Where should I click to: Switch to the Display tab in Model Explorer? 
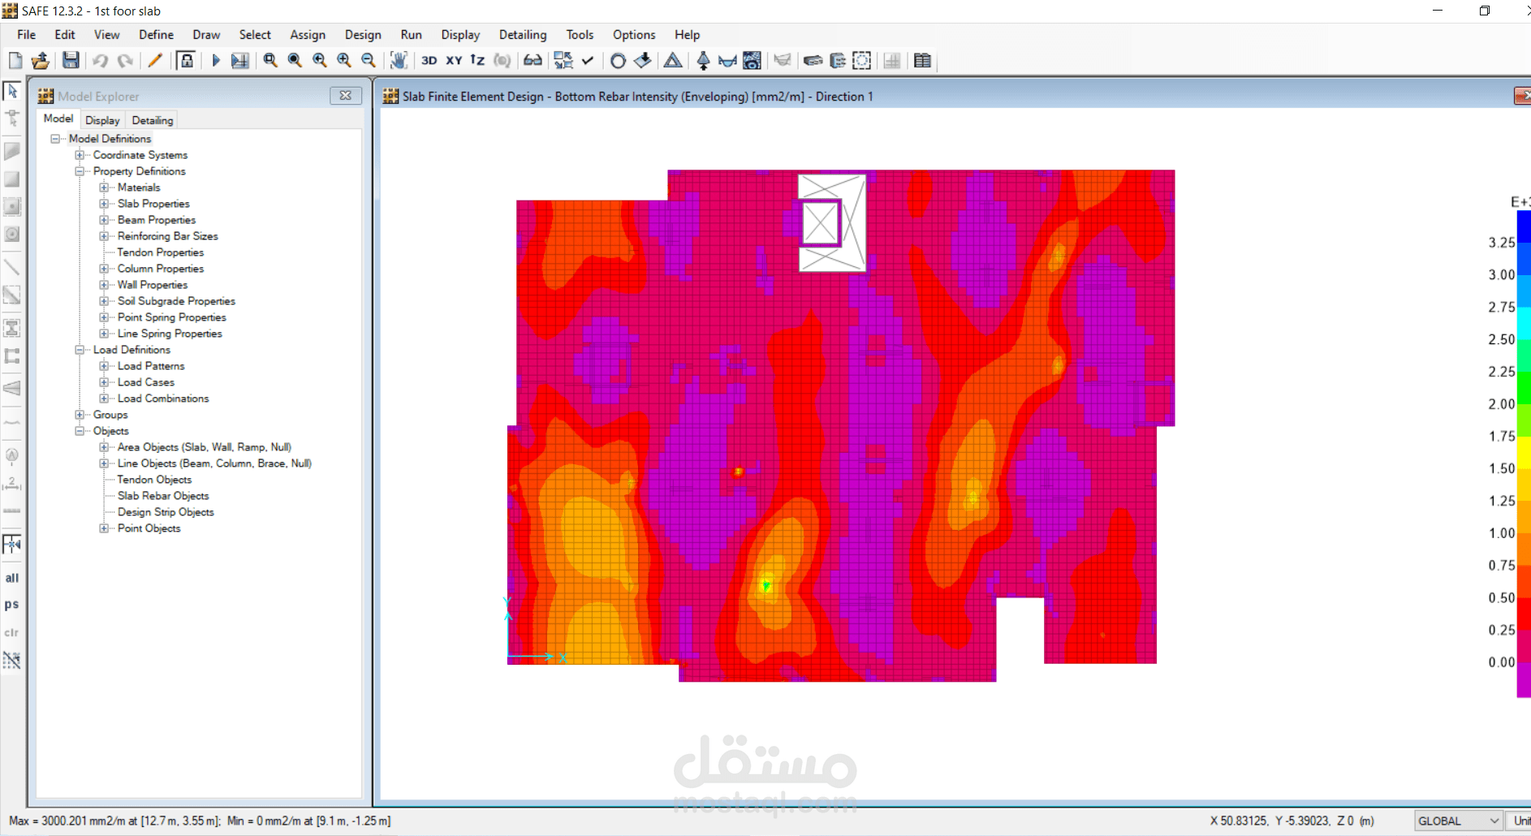(102, 120)
